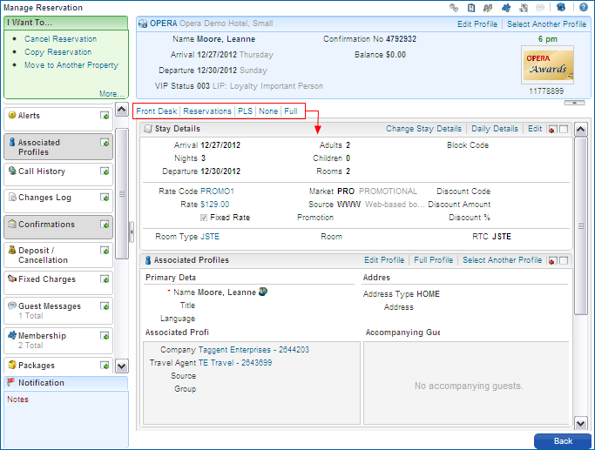Screen dimensions: 595x450
Task: Click the OPERA Awards membership card image
Action: point(548,64)
